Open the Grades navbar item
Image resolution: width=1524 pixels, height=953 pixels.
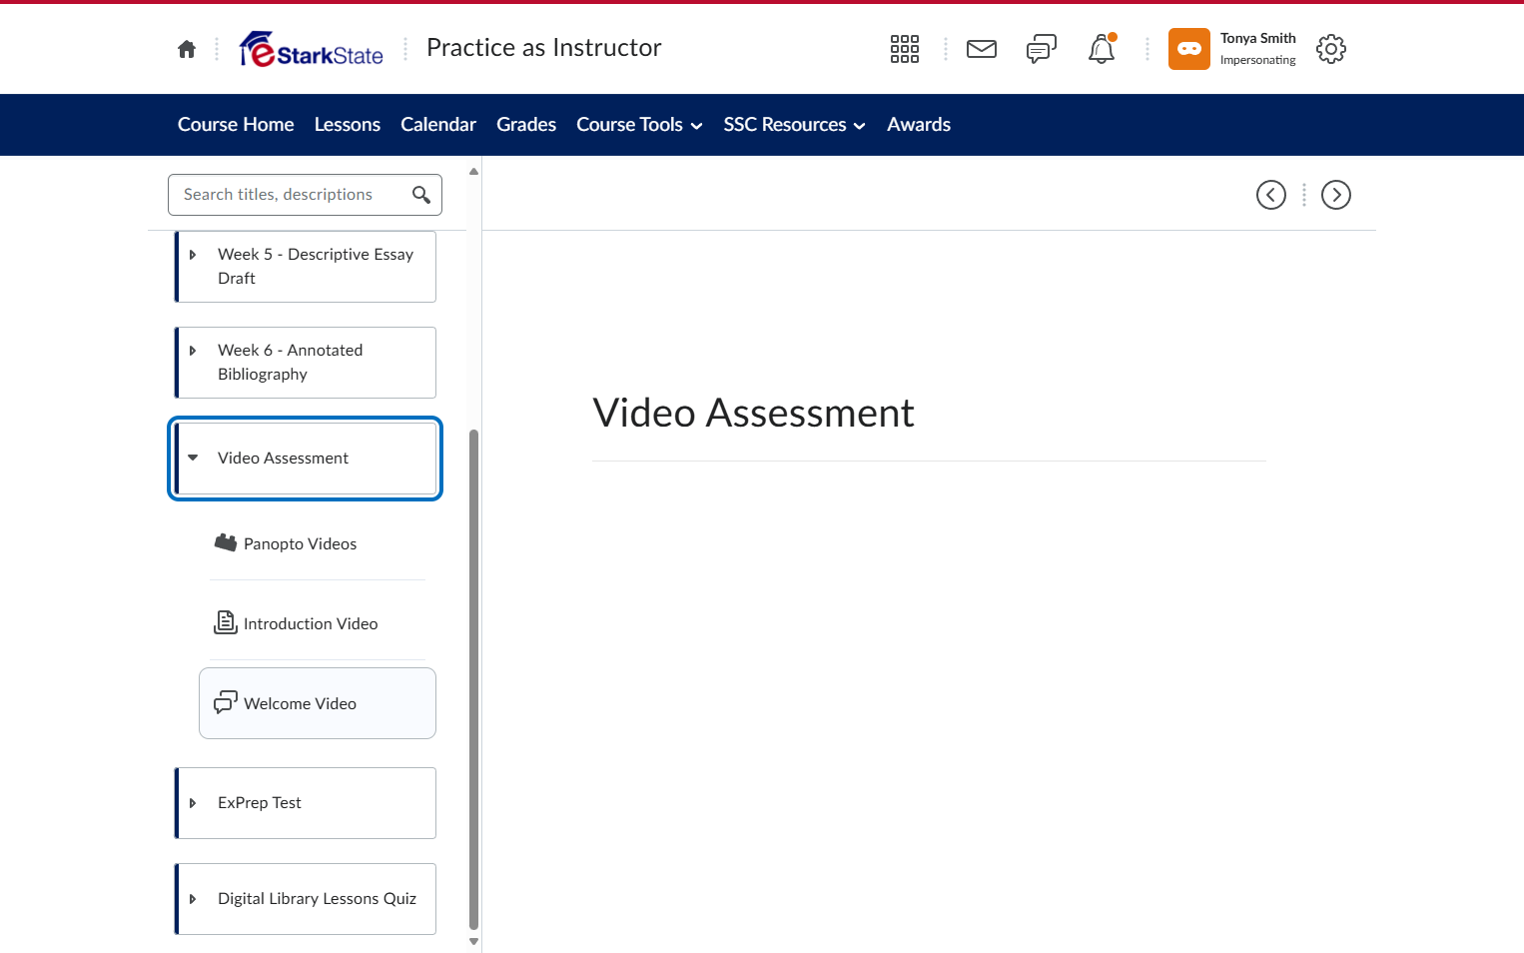coord(526,125)
